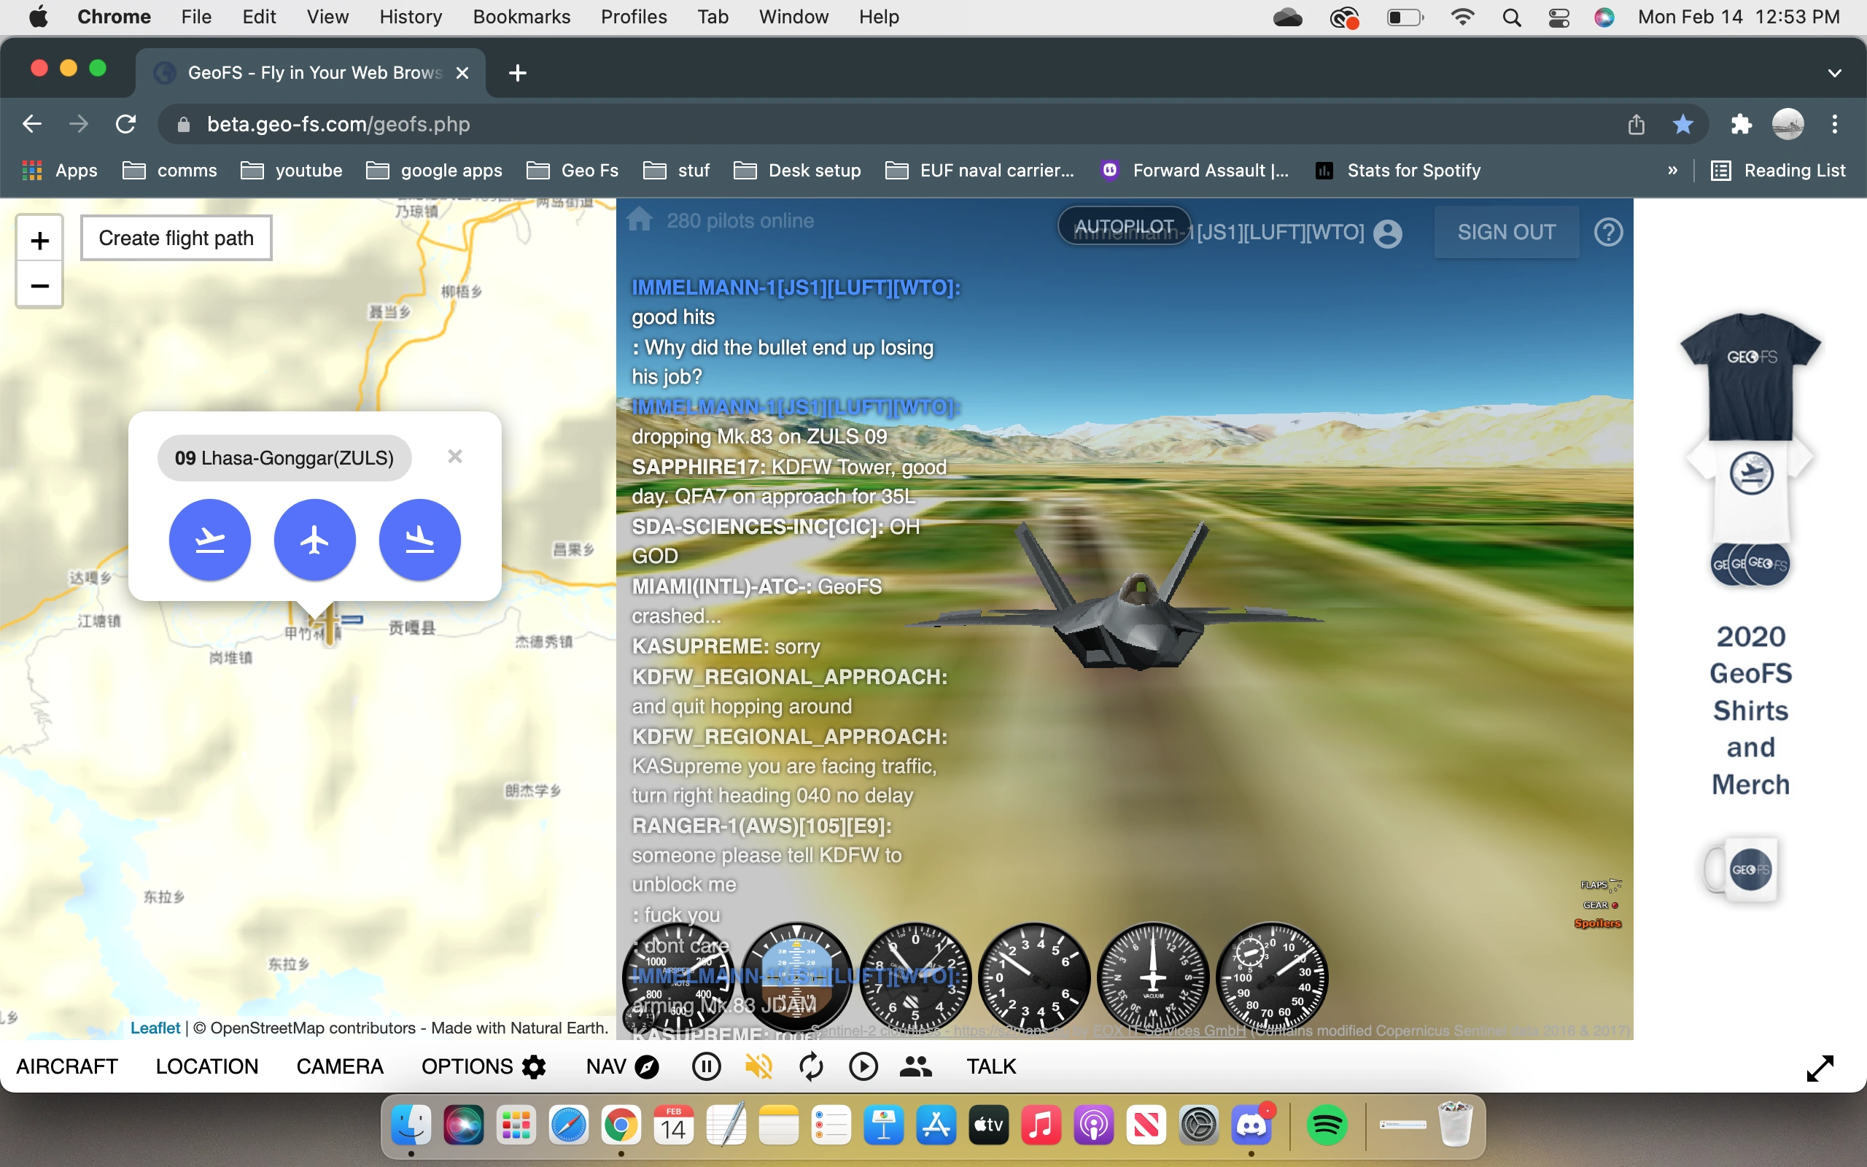Click the Create flight path button

176,238
